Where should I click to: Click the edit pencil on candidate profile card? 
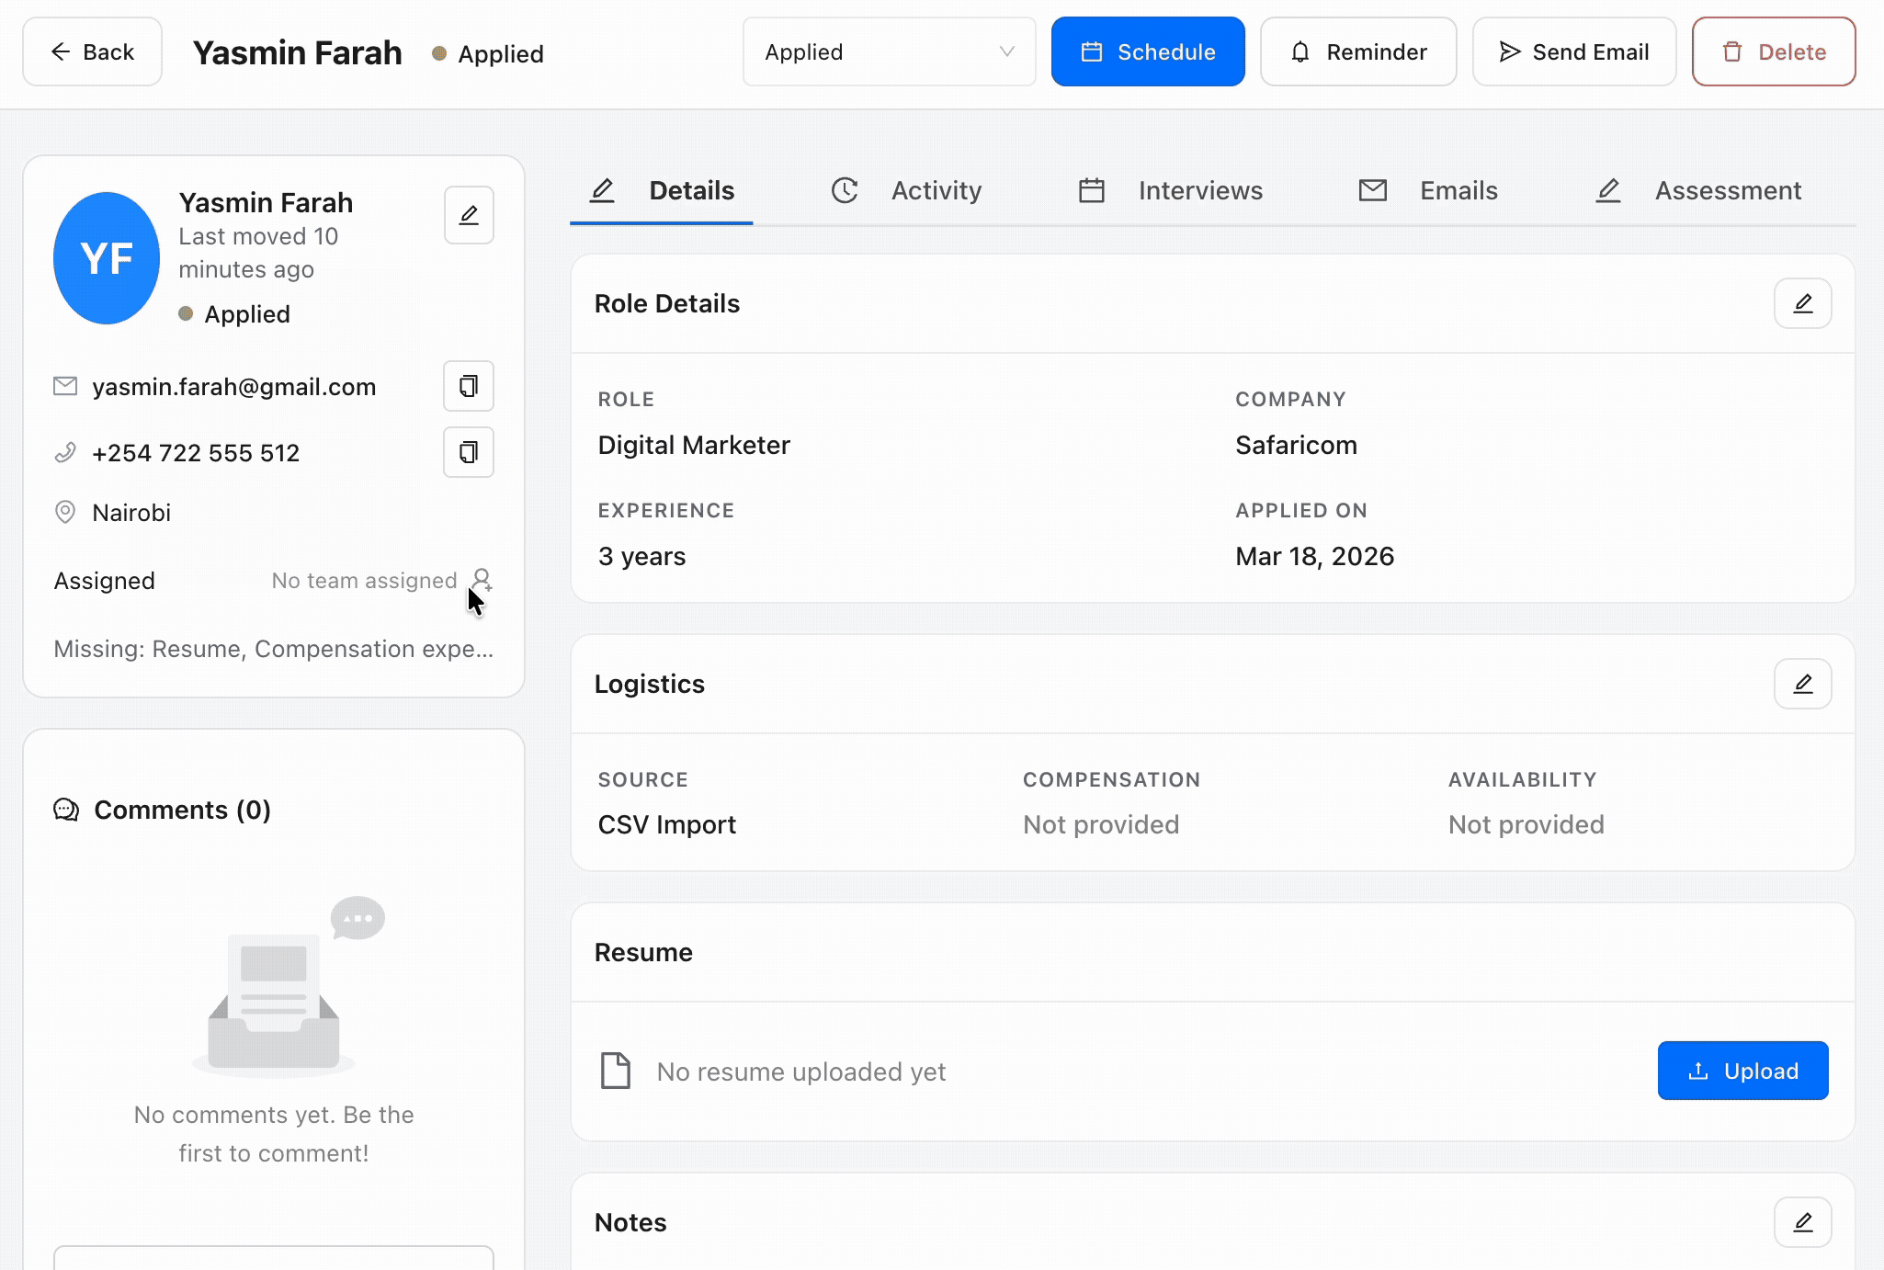469,215
